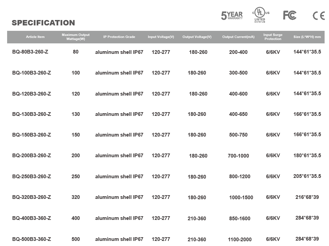The width and height of the screenshot is (329, 246).
Task: Click the 5 Year Warranty logo
Action: tap(232, 16)
